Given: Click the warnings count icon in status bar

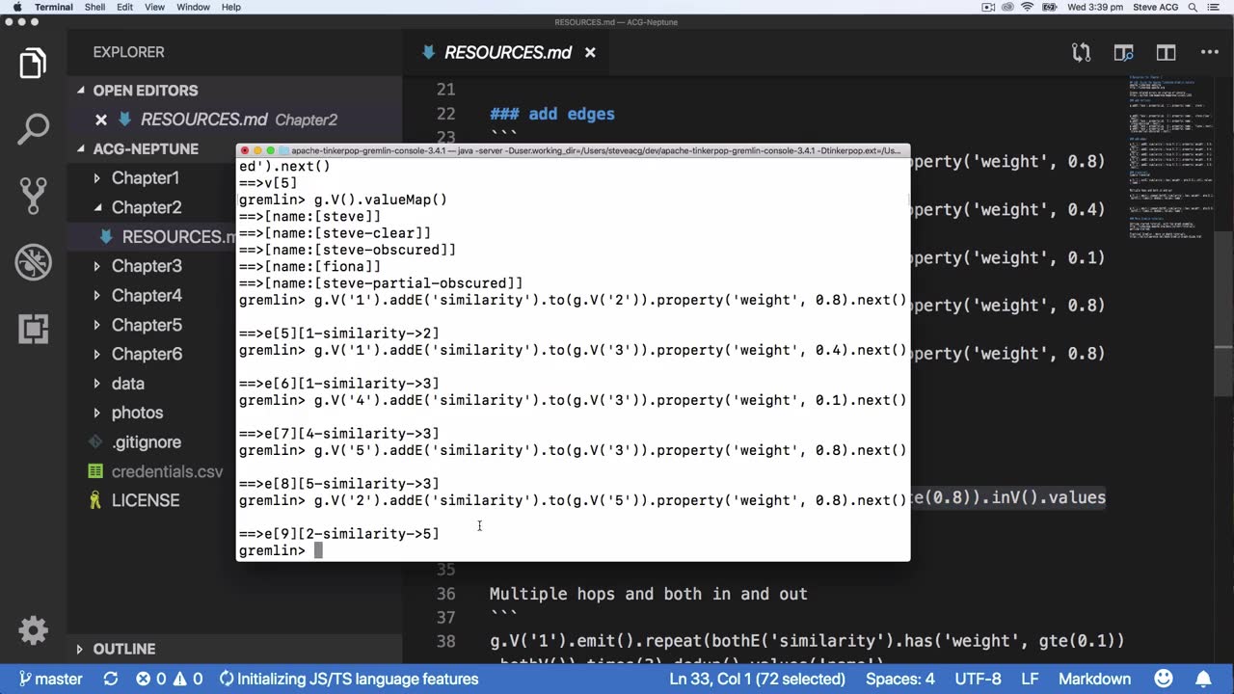Looking at the screenshot, I should [188, 679].
